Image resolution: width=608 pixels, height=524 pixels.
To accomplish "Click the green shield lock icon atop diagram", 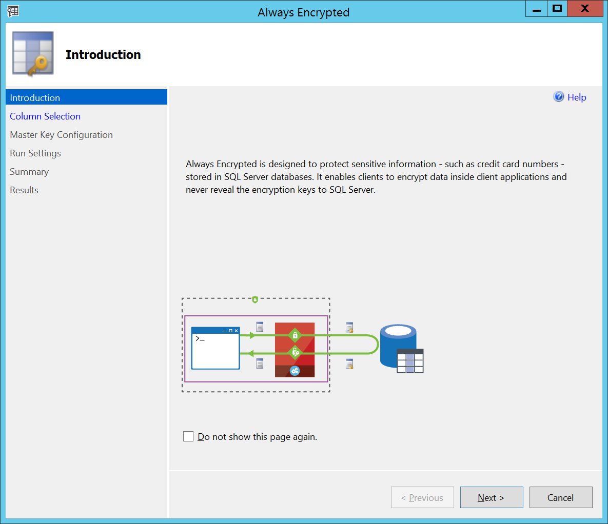I will (x=255, y=299).
